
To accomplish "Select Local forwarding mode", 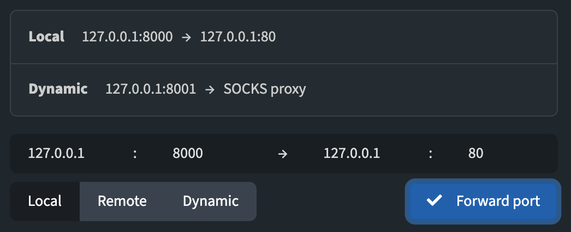I will [x=45, y=201].
